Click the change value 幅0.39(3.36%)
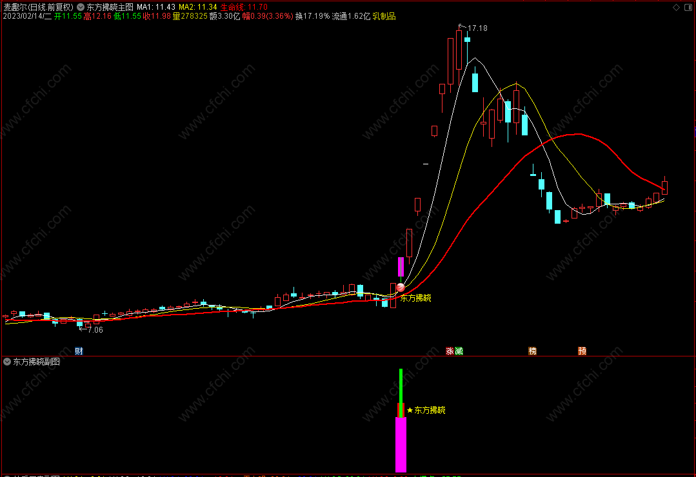 coord(268,16)
